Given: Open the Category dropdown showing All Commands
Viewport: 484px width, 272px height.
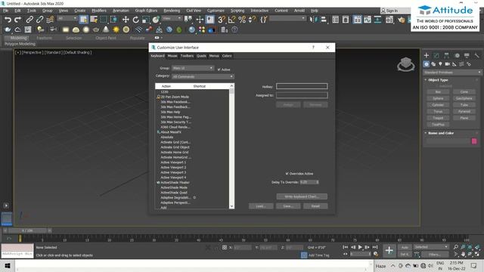Looking at the screenshot, I should tap(203, 76).
